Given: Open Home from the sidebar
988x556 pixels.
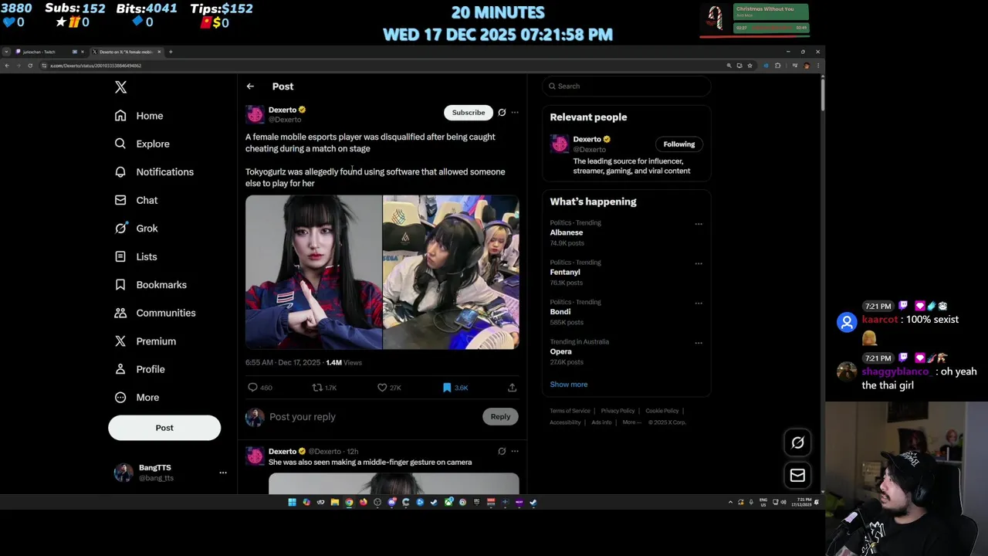Looking at the screenshot, I should click(139, 116).
